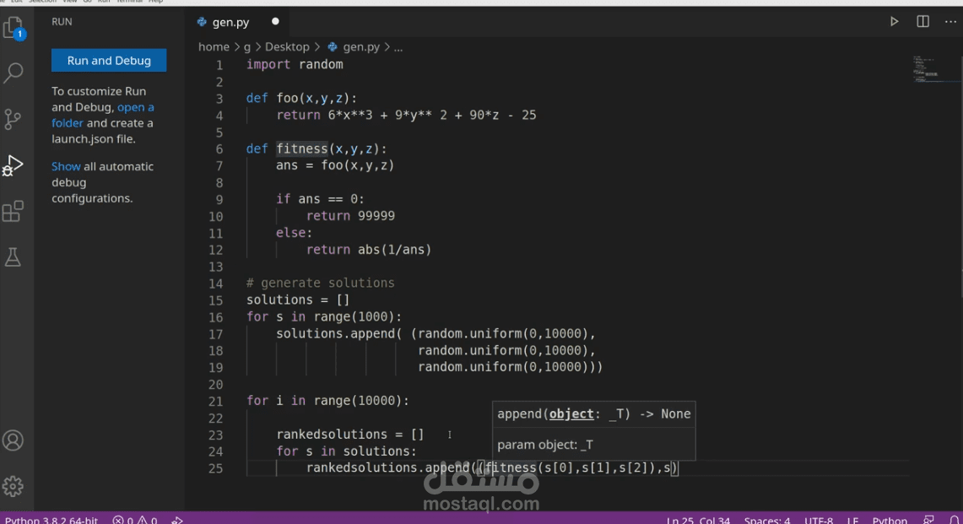Open the Manage gear icon
This screenshot has height=524, width=963.
pyautogui.click(x=13, y=487)
